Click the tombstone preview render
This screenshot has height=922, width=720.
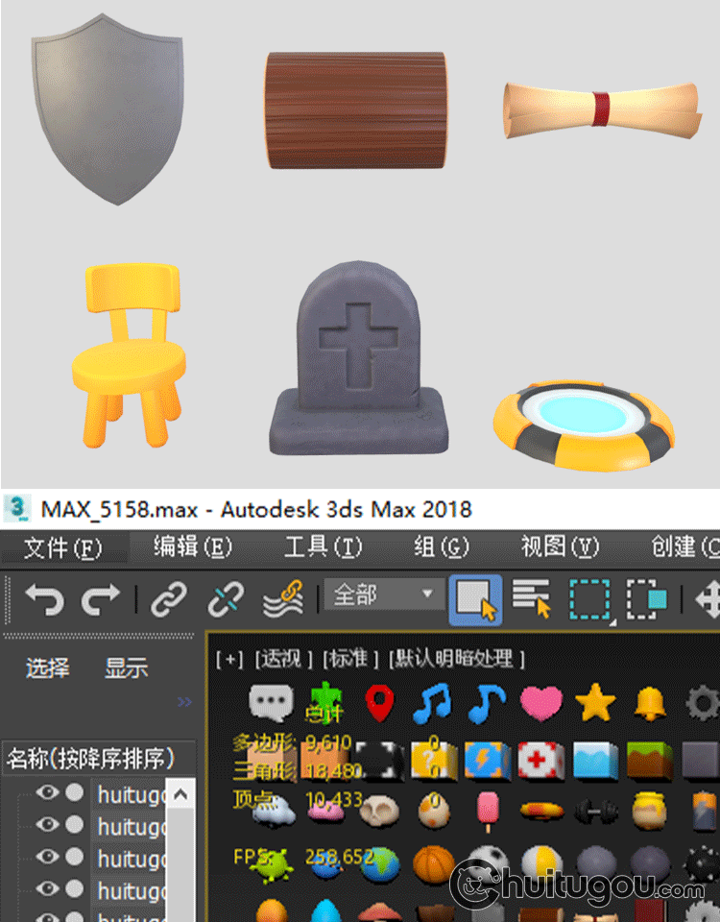tap(358, 358)
